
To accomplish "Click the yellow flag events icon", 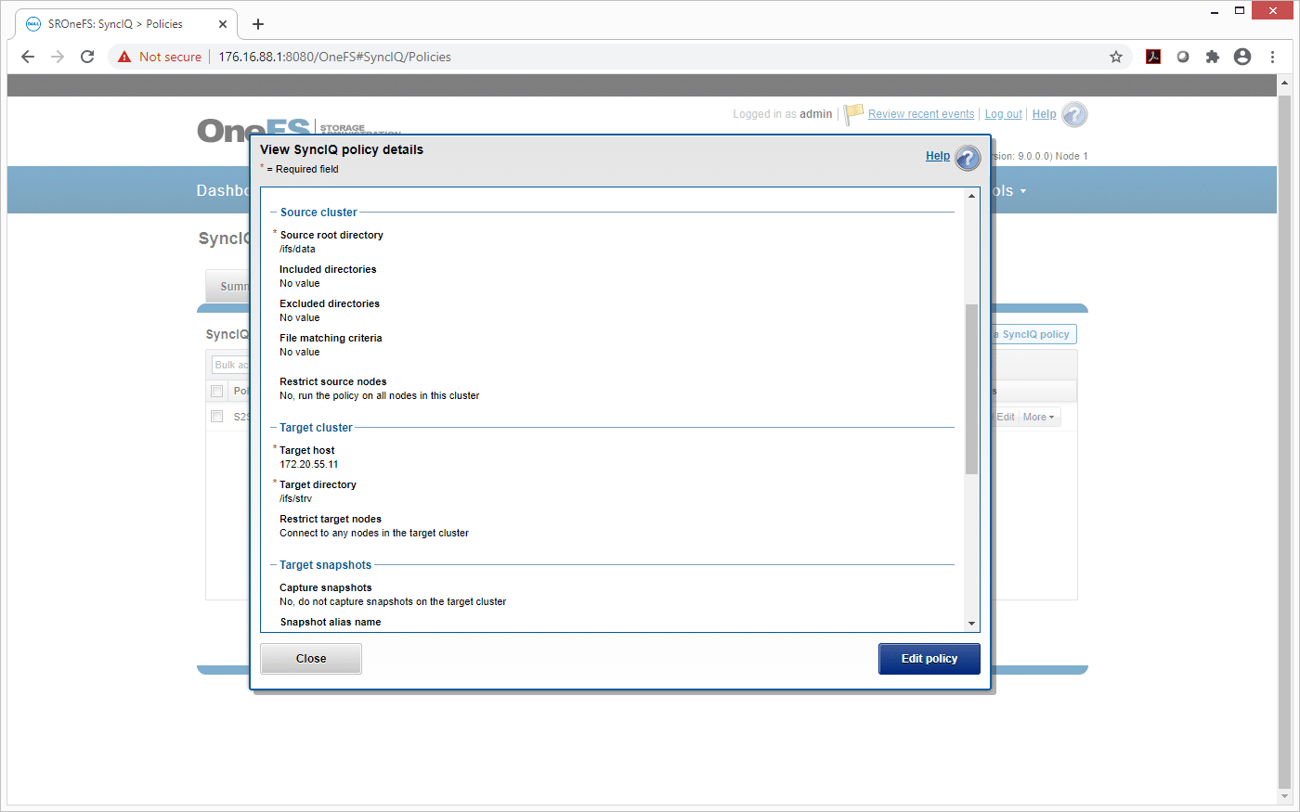I will tap(853, 114).
